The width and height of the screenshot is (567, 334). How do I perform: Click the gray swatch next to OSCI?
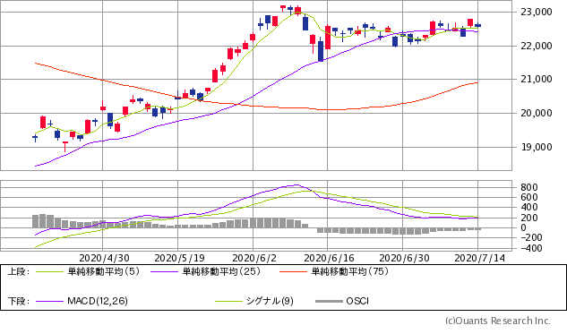click(329, 302)
